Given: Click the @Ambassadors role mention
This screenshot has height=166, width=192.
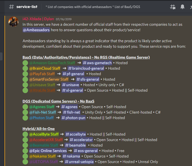Looking at the screenshot, I should [36, 30].
